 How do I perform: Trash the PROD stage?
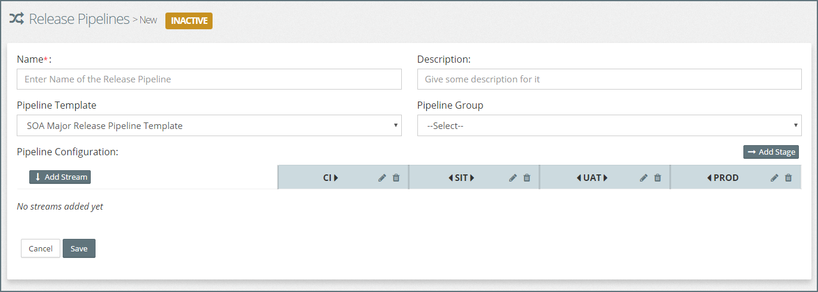[x=788, y=178]
